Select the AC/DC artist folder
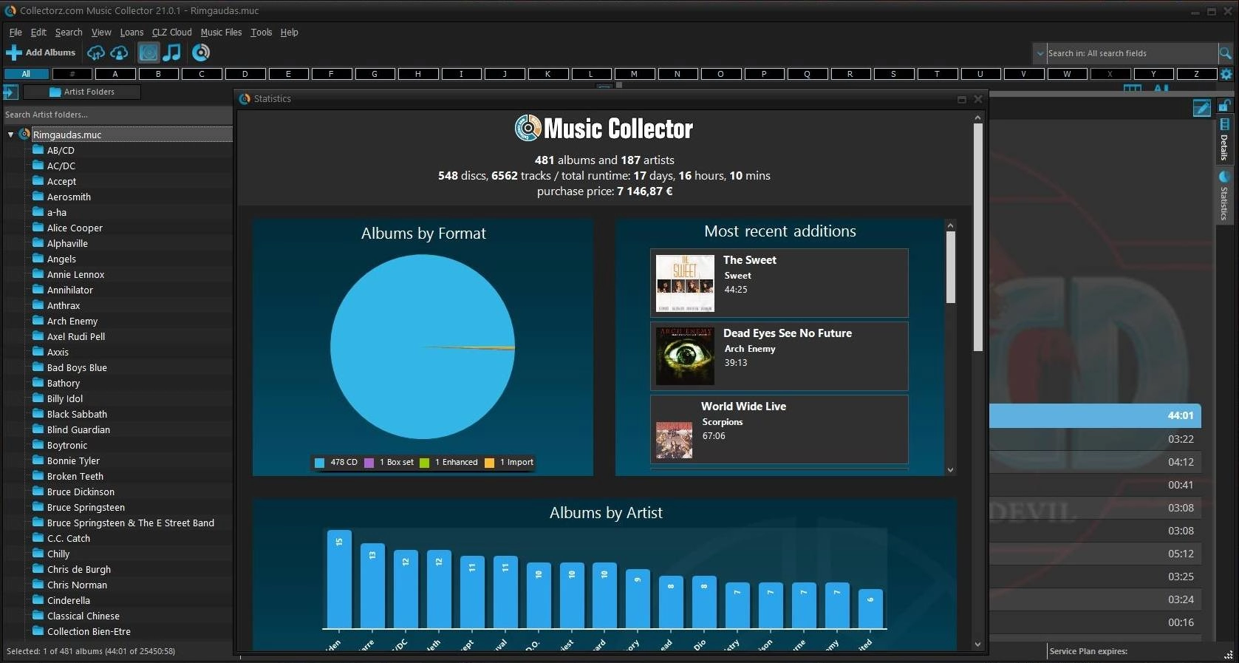The height and width of the screenshot is (663, 1239). [61, 166]
